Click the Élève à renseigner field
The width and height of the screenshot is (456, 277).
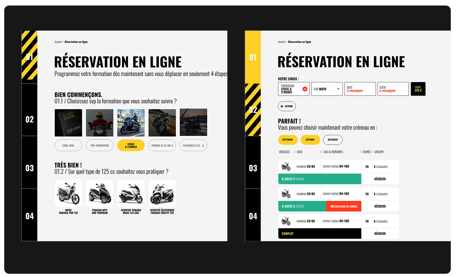393,89
